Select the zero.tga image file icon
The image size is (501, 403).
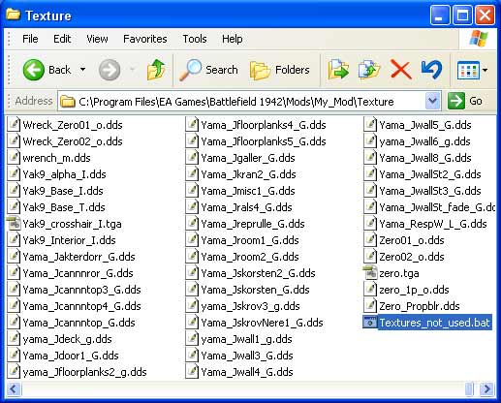pyautogui.click(x=370, y=273)
